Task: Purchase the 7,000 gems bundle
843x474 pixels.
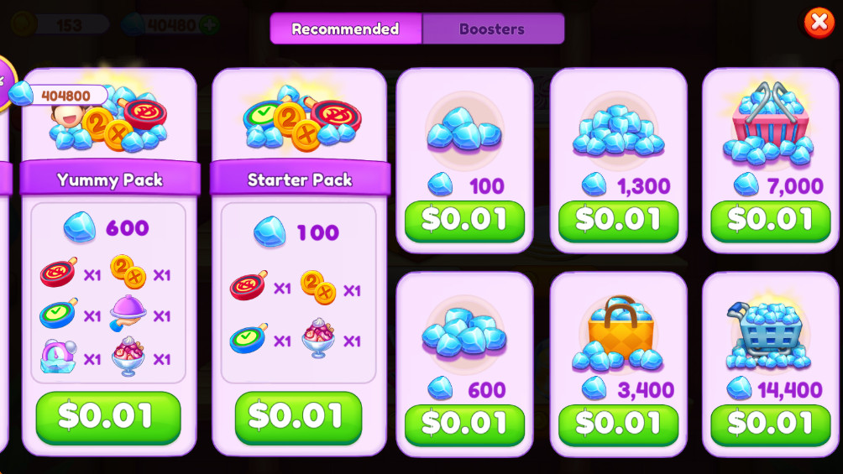Action: click(771, 221)
